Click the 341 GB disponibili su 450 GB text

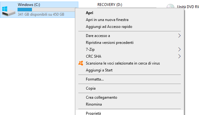[41, 14]
